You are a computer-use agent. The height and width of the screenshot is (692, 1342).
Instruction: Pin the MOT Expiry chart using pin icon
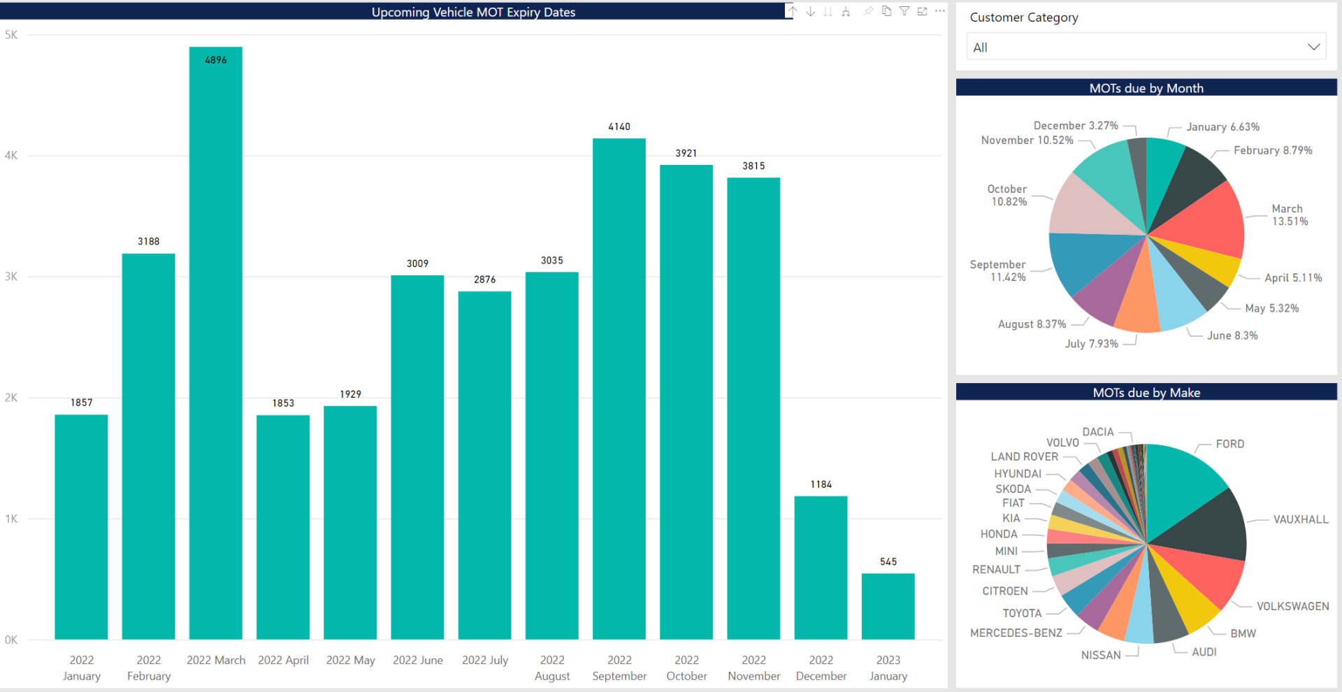(868, 11)
